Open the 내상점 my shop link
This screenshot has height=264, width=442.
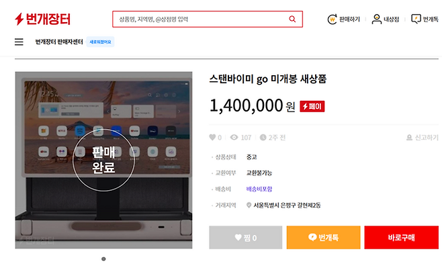[385, 19]
